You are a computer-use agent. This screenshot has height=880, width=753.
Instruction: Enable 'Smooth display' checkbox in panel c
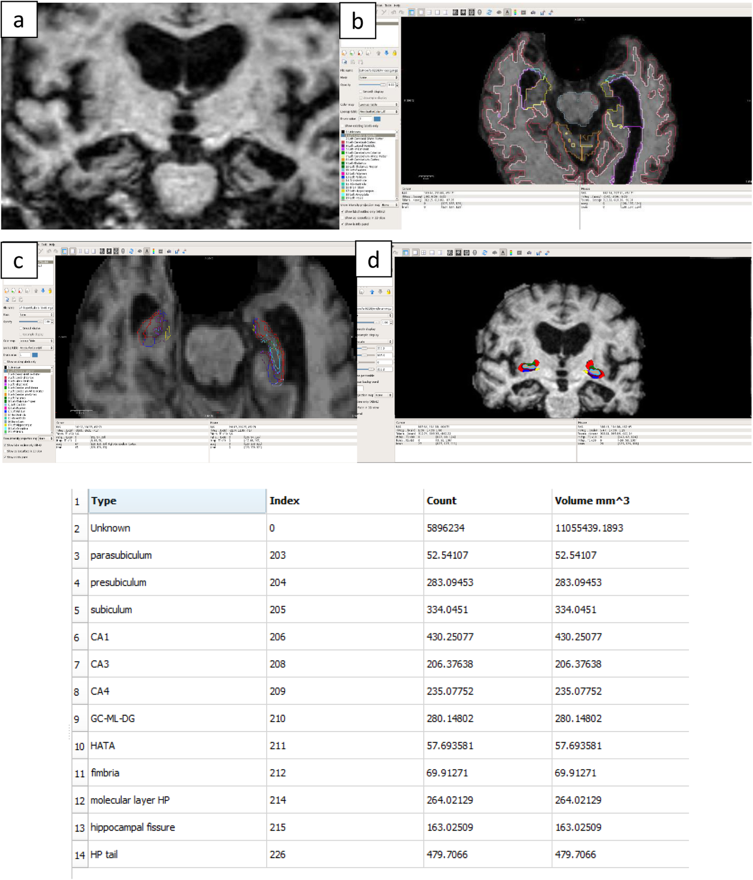pos(21,328)
